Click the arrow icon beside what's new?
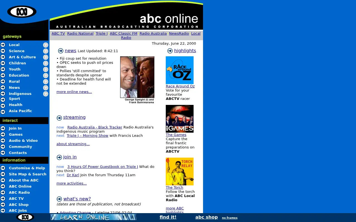The image size is (356, 222). point(59,199)
